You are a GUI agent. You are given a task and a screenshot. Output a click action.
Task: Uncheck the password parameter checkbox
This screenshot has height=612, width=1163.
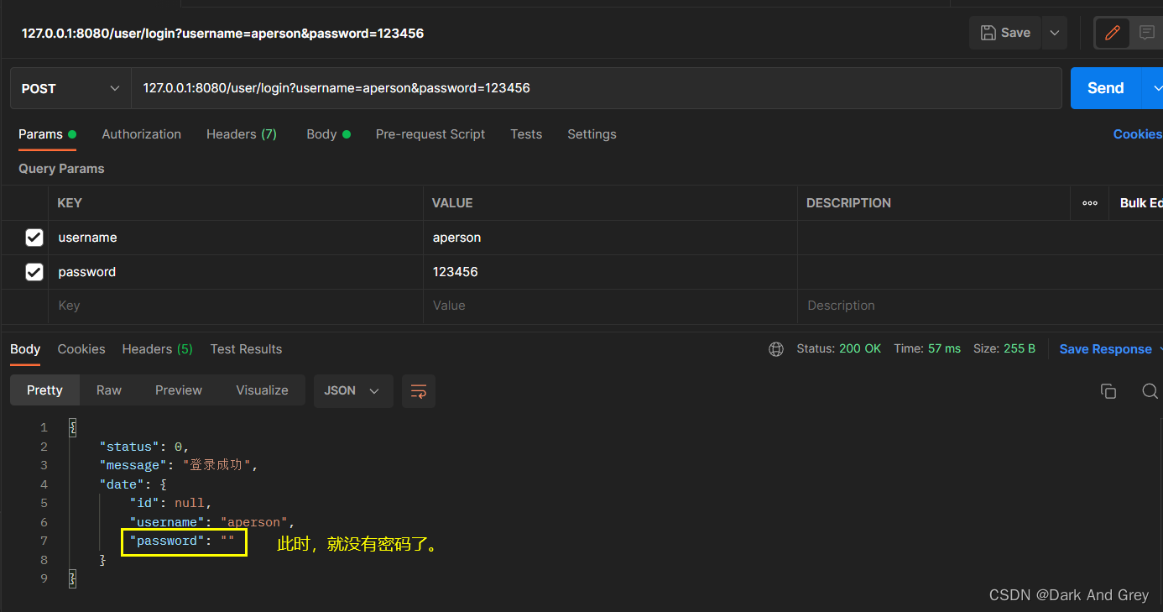click(34, 272)
